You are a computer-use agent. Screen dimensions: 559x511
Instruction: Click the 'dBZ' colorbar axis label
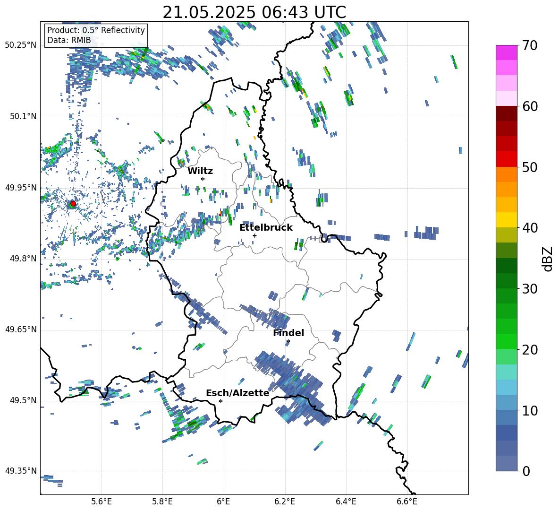[x=548, y=259]
